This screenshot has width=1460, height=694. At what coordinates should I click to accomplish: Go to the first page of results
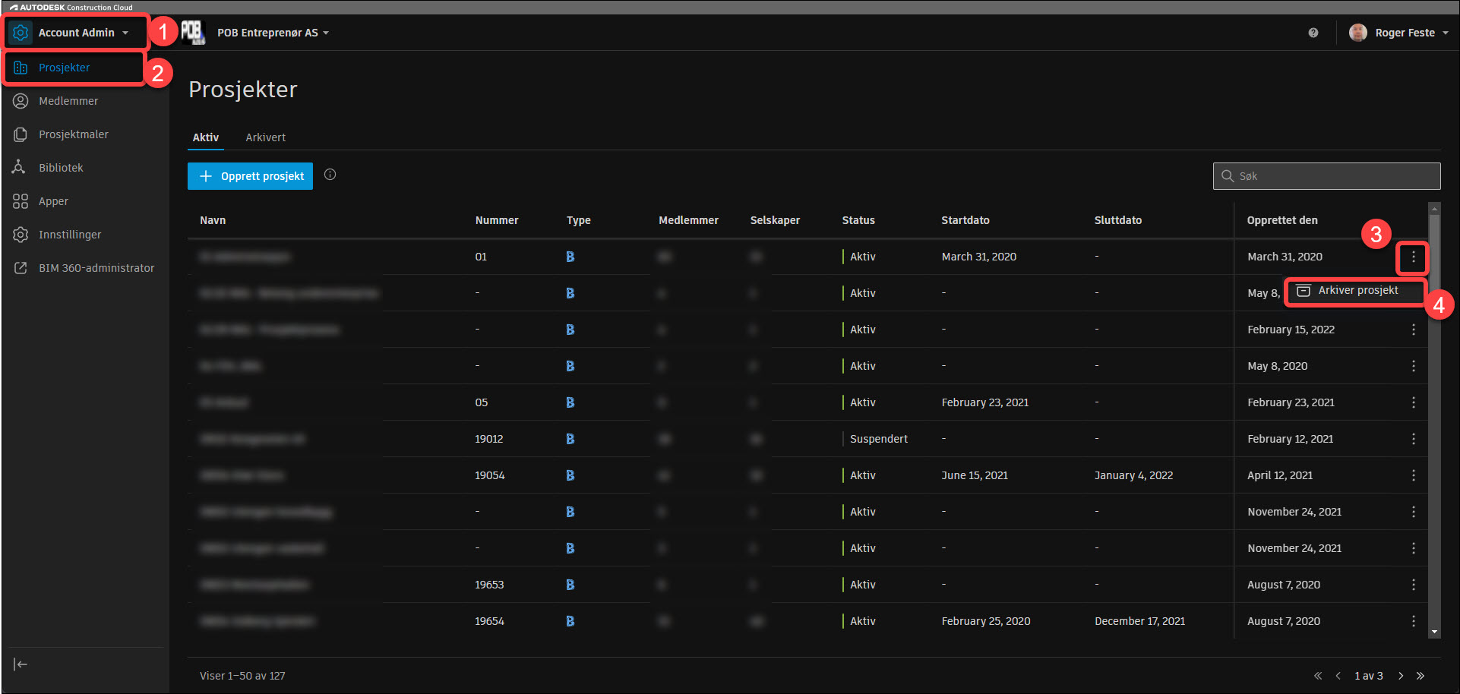point(1318,676)
